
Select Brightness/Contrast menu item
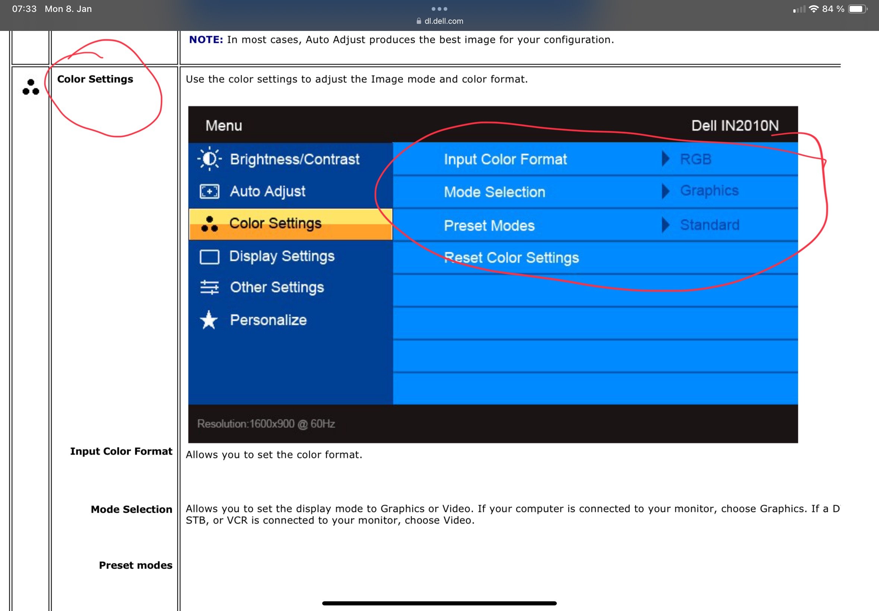click(291, 159)
